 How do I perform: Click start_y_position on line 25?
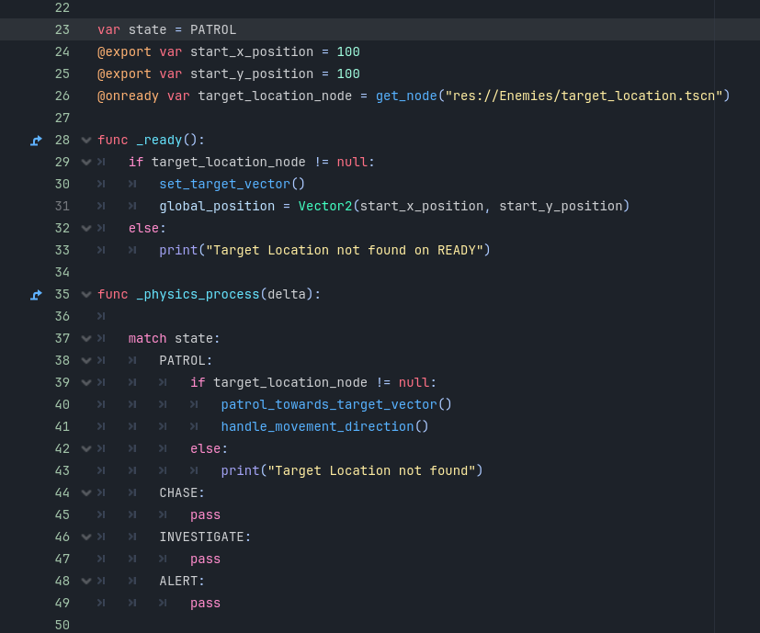[252, 74]
